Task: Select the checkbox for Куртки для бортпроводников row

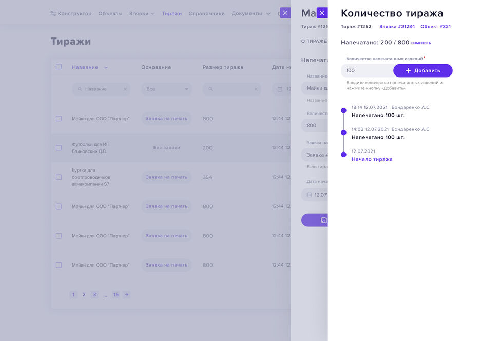Action: point(58,177)
